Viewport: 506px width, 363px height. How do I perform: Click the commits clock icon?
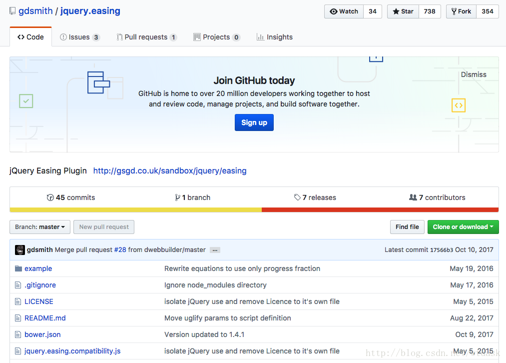[x=50, y=197]
